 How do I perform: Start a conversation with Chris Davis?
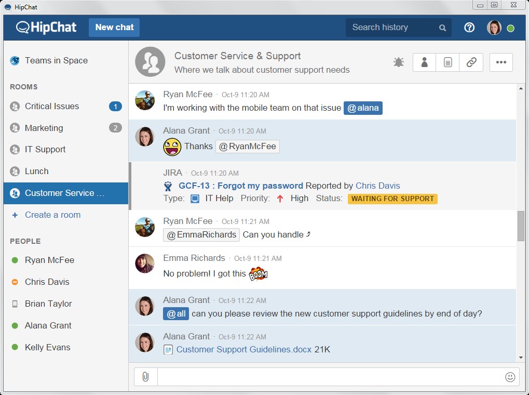pyautogui.click(x=47, y=282)
